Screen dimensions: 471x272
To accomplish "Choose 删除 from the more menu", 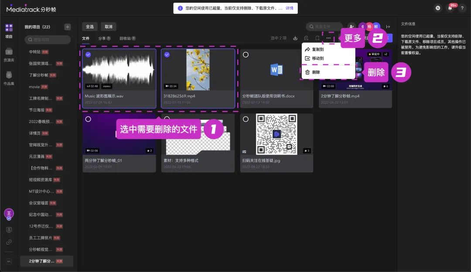I will pyautogui.click(x=316, y=72).
